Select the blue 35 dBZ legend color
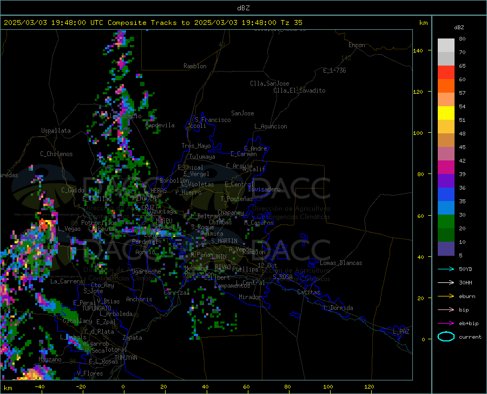The image size is (487, 394). click(446, 195)
